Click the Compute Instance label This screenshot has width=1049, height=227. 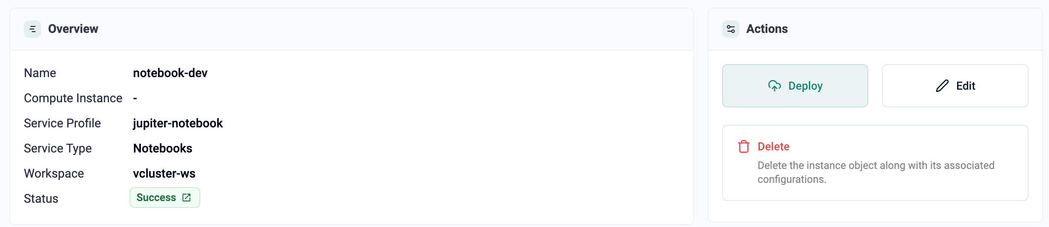tap(73, 98)
